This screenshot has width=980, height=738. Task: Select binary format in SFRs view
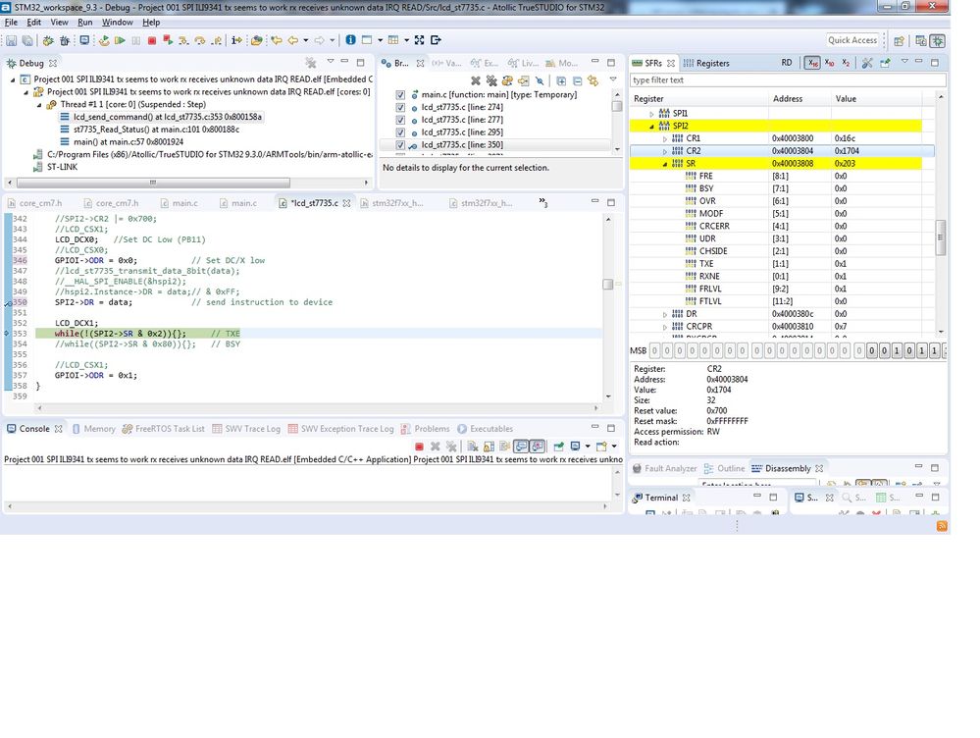(846, 63)
